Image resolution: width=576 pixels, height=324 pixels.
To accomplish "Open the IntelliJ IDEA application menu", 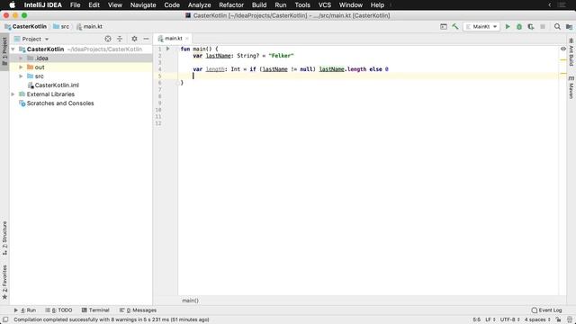I will pos(42,5).
